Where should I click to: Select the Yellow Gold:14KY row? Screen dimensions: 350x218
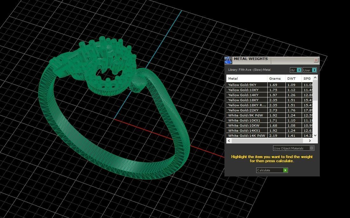click(270, 95)
